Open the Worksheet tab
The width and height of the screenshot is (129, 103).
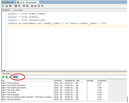[6, 10]
